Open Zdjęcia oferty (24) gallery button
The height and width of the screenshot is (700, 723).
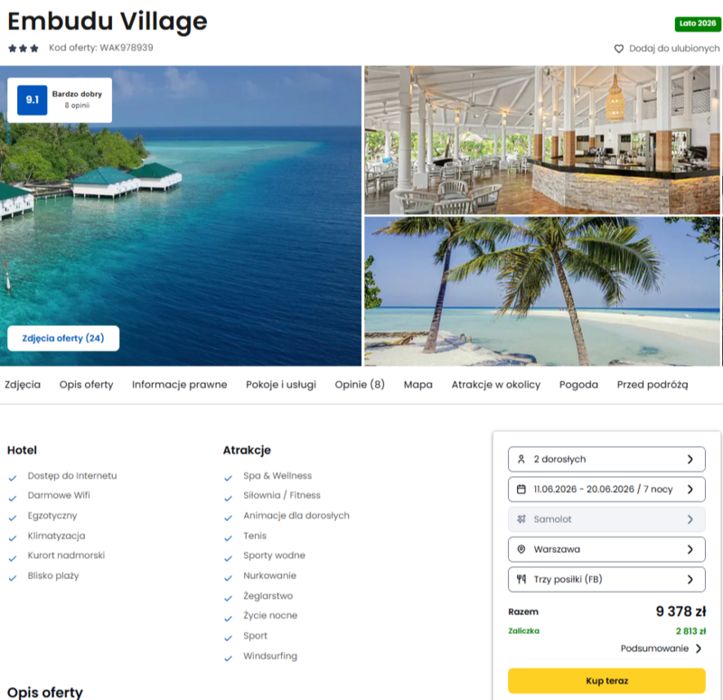(x=63, y=338)
